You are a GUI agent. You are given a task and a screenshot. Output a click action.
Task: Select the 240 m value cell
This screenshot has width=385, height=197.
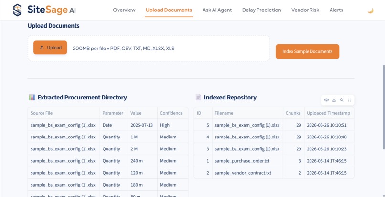point(142,161)
